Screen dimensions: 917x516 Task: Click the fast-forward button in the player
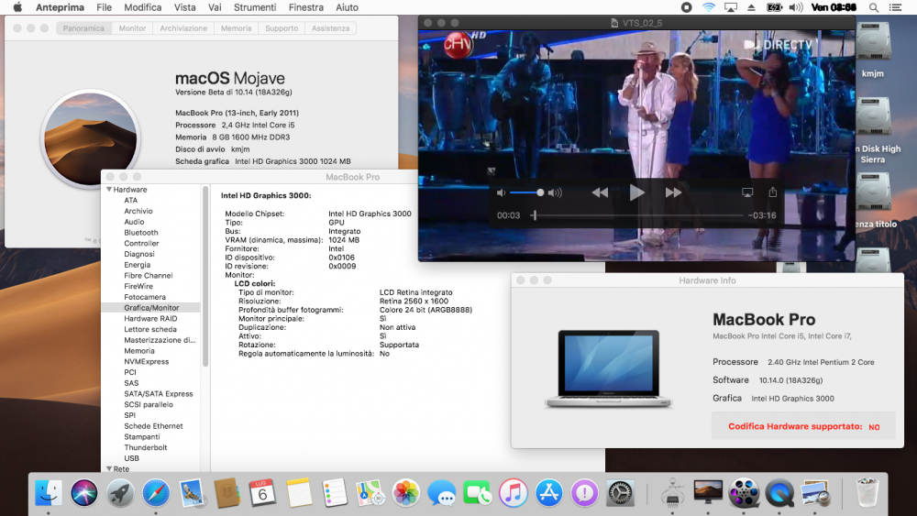(673, 192)
